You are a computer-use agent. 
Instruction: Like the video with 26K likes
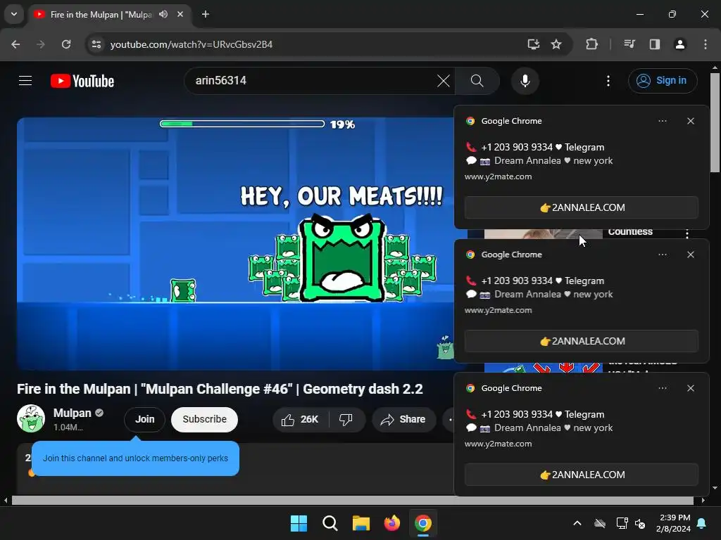(x=301, y=419)
